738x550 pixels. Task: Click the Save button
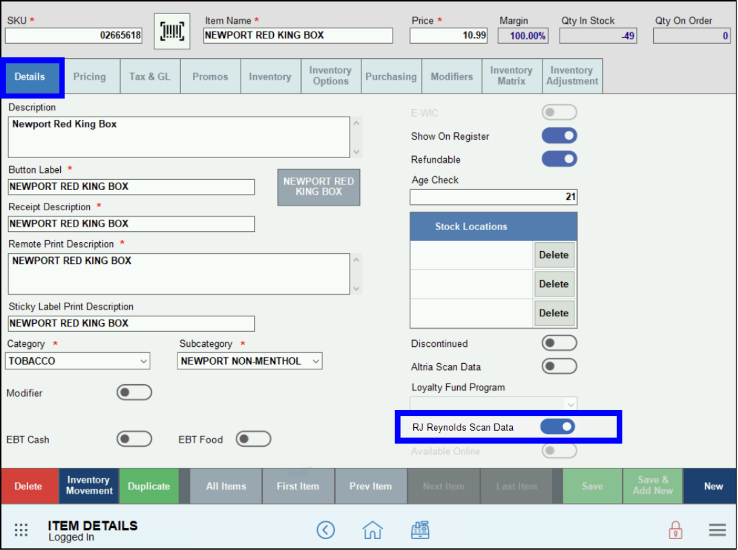[x=592, y=486]
